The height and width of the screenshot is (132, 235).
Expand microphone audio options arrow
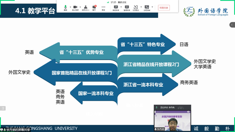coord(71,7)
